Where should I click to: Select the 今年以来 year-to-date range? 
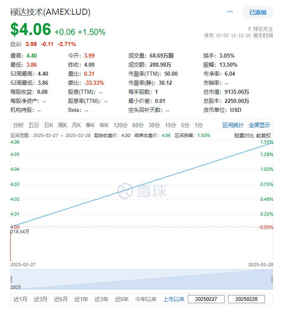point(146,299)
